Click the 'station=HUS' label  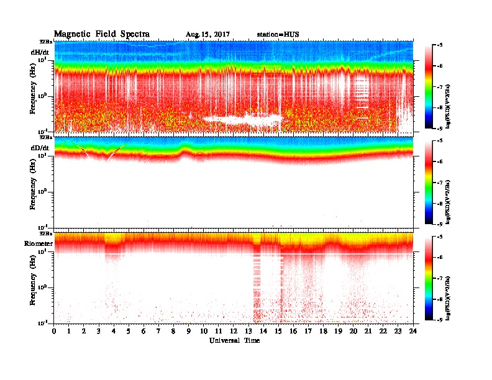(x=278, y=35)
